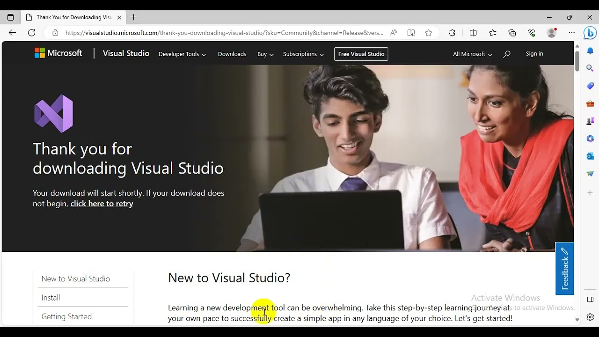Open tab actions menu icon
Image resolution: width=599 pixels, height=337 pixels.
10,17
